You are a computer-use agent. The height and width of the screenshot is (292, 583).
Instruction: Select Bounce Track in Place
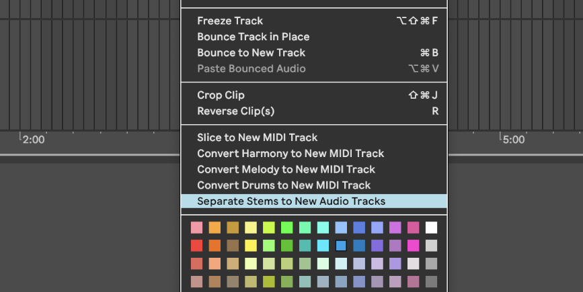coord(253,37)
